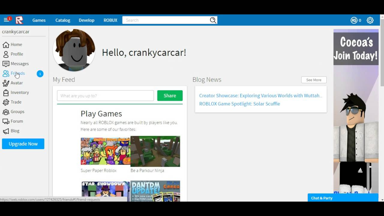
Task: Click the green Share button
Action: coord(170,96)
